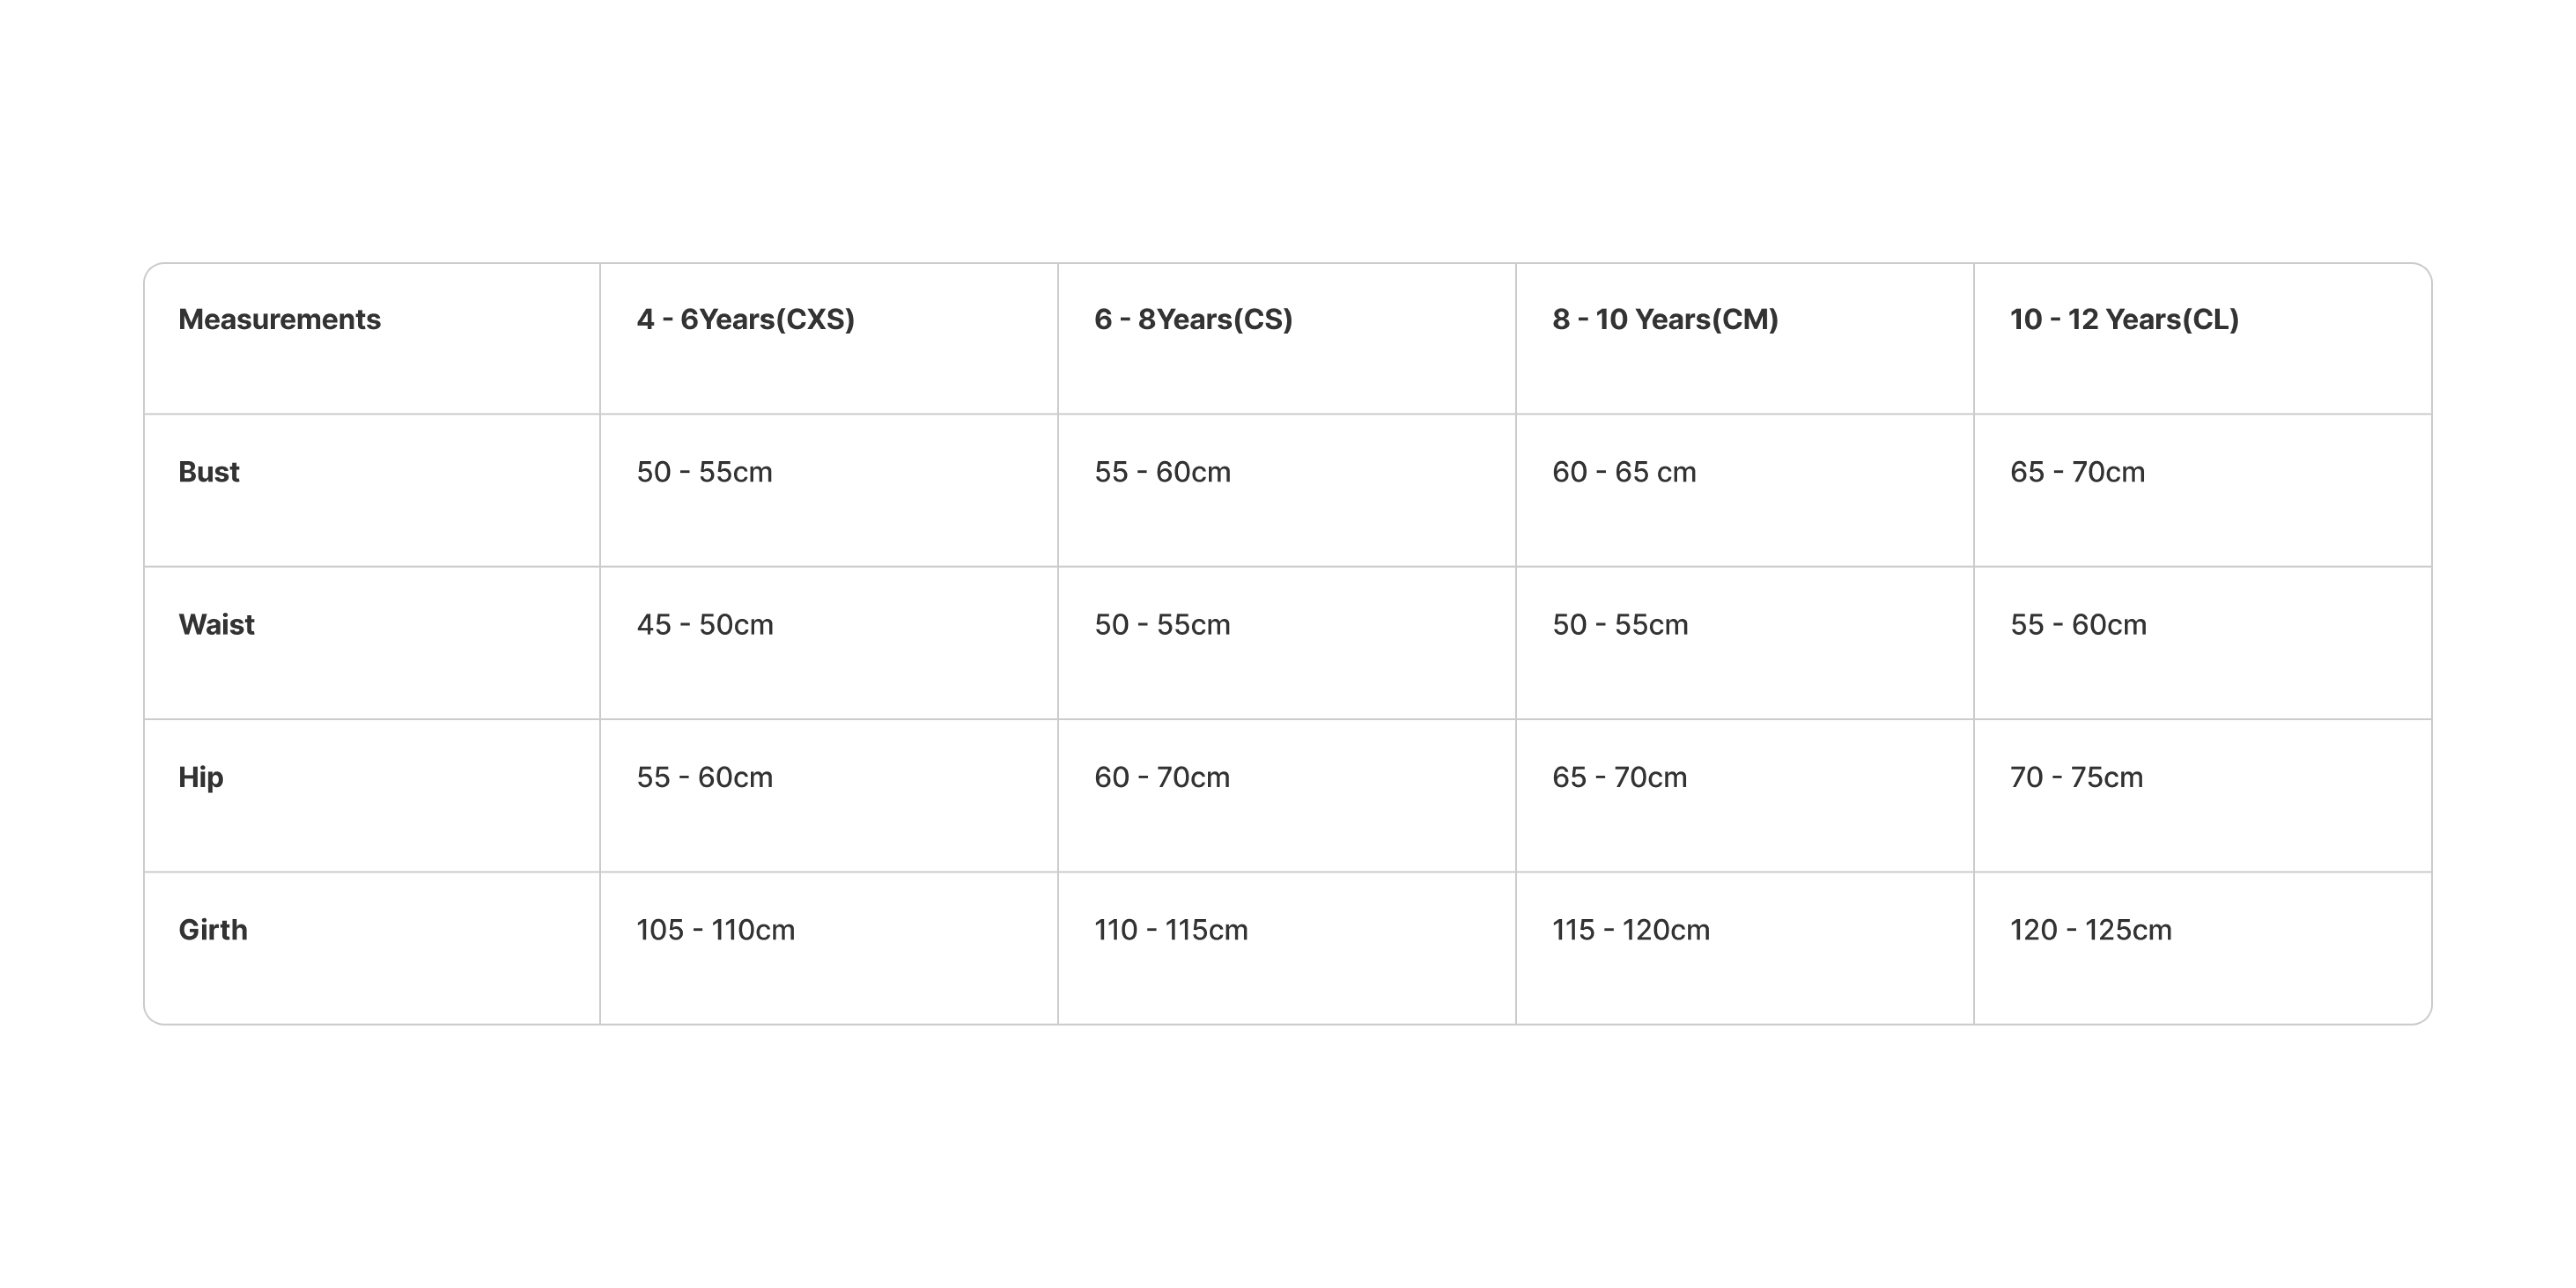Select the 6 - 8Years(CS) column header
Image resolution: width=2576 pixels, height=1288 pixels.
[1193, 320]
